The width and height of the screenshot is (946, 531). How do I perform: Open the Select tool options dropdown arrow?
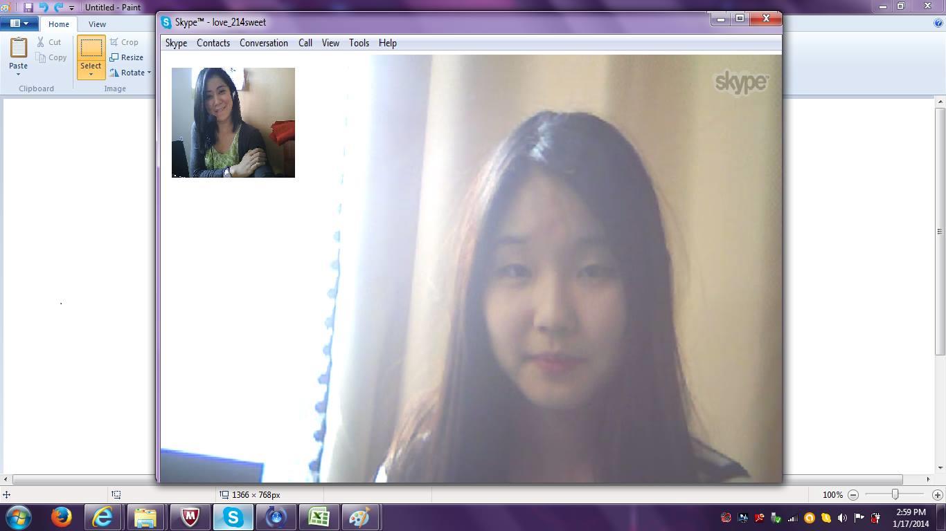(x=91, y=73)
